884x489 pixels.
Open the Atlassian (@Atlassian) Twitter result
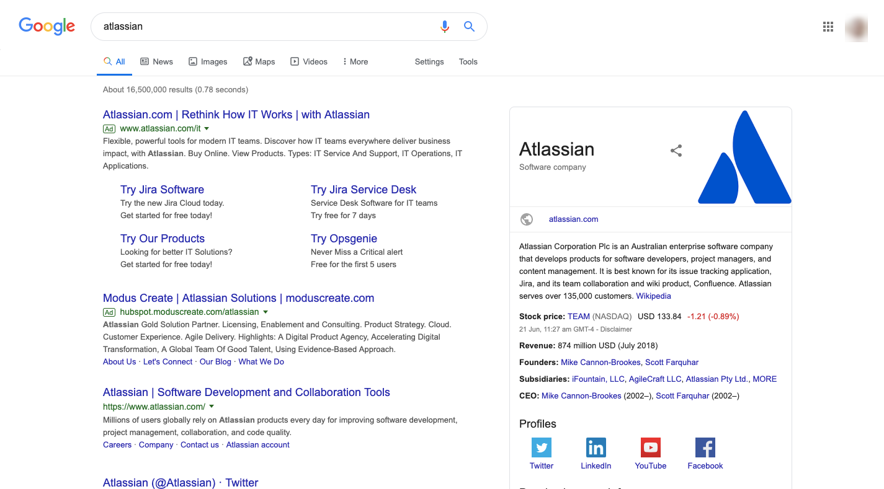[181, 483]
